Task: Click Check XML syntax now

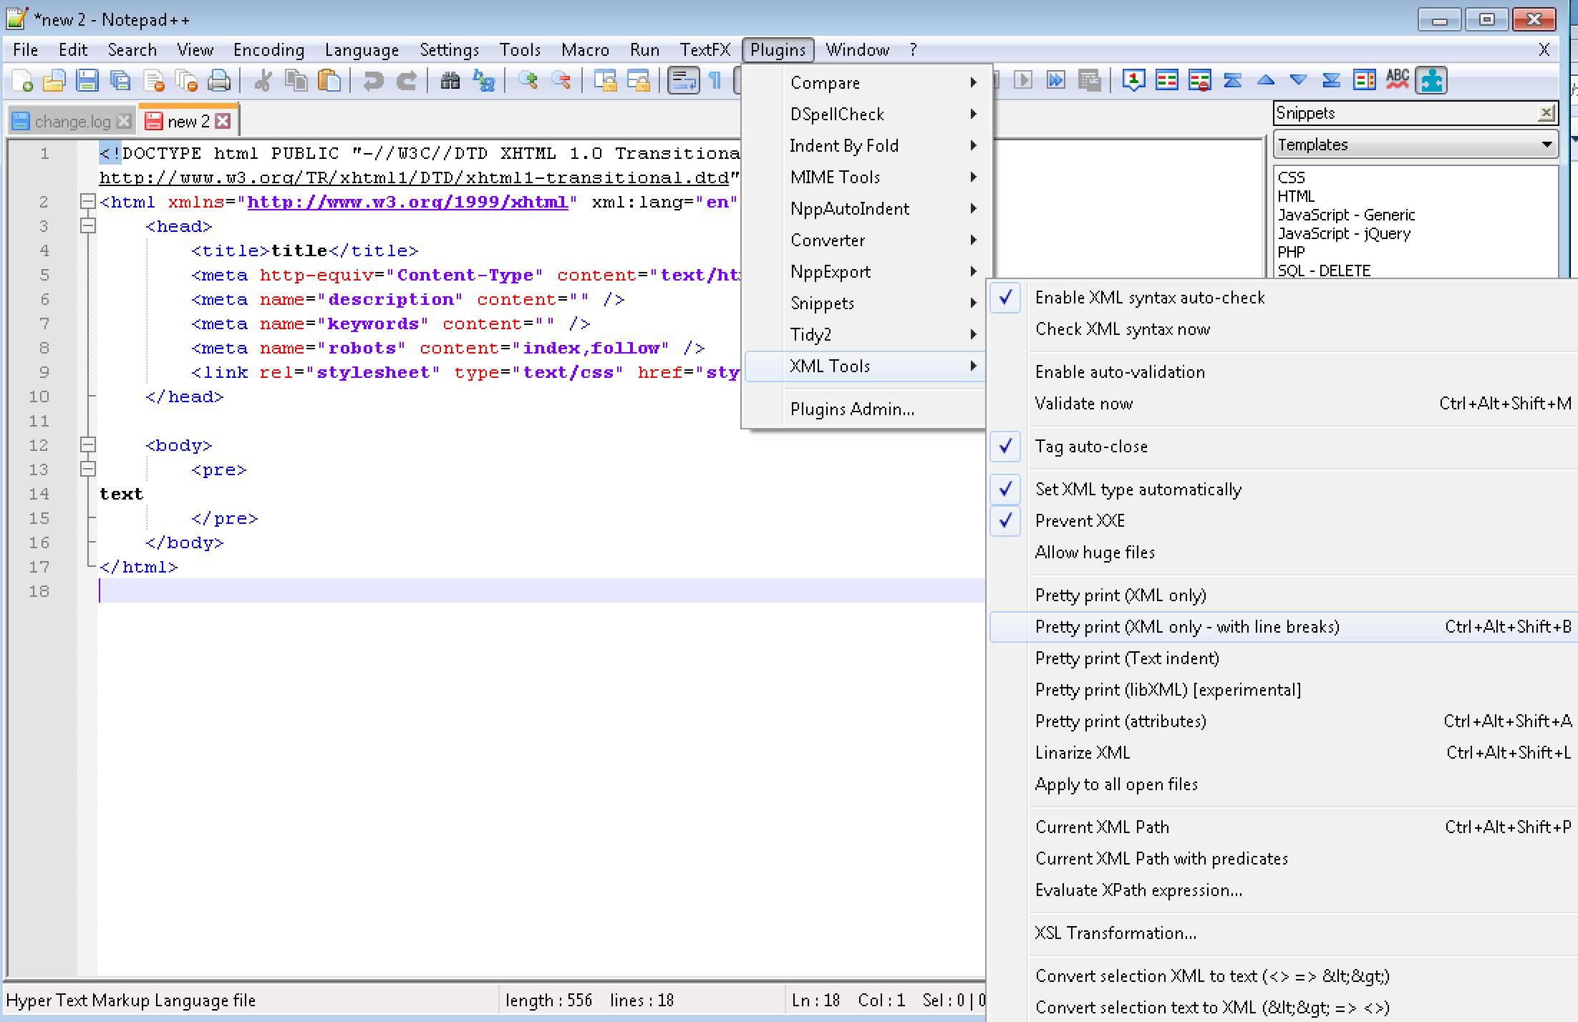Action: (1284, 329)
